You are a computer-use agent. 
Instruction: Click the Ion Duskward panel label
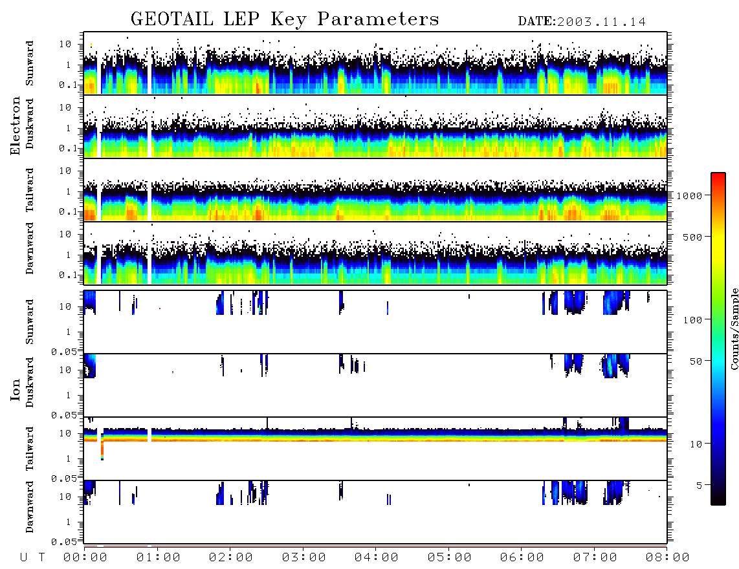pos(30,382)
